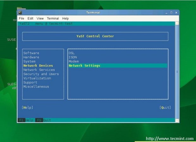Viewport: 196px width, 142px height.
Task: Select the System category
Action: 29,61
